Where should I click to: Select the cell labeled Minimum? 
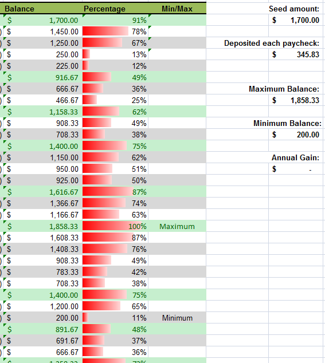177,318
